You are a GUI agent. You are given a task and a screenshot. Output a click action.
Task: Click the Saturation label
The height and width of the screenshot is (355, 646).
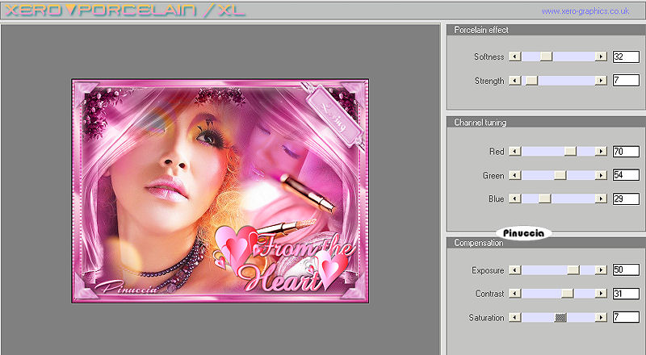[x=487, y=318]
